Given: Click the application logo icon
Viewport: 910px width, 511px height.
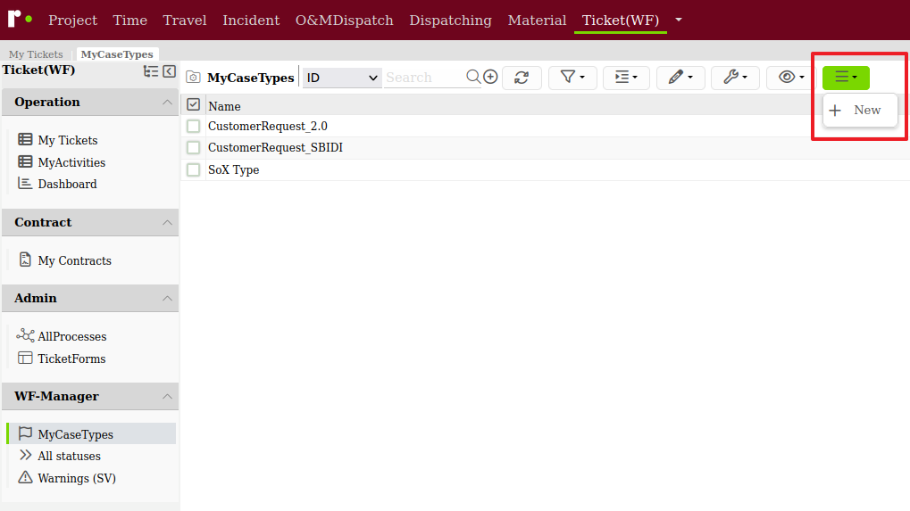Looking at the screenshot, I should point(20,19).
